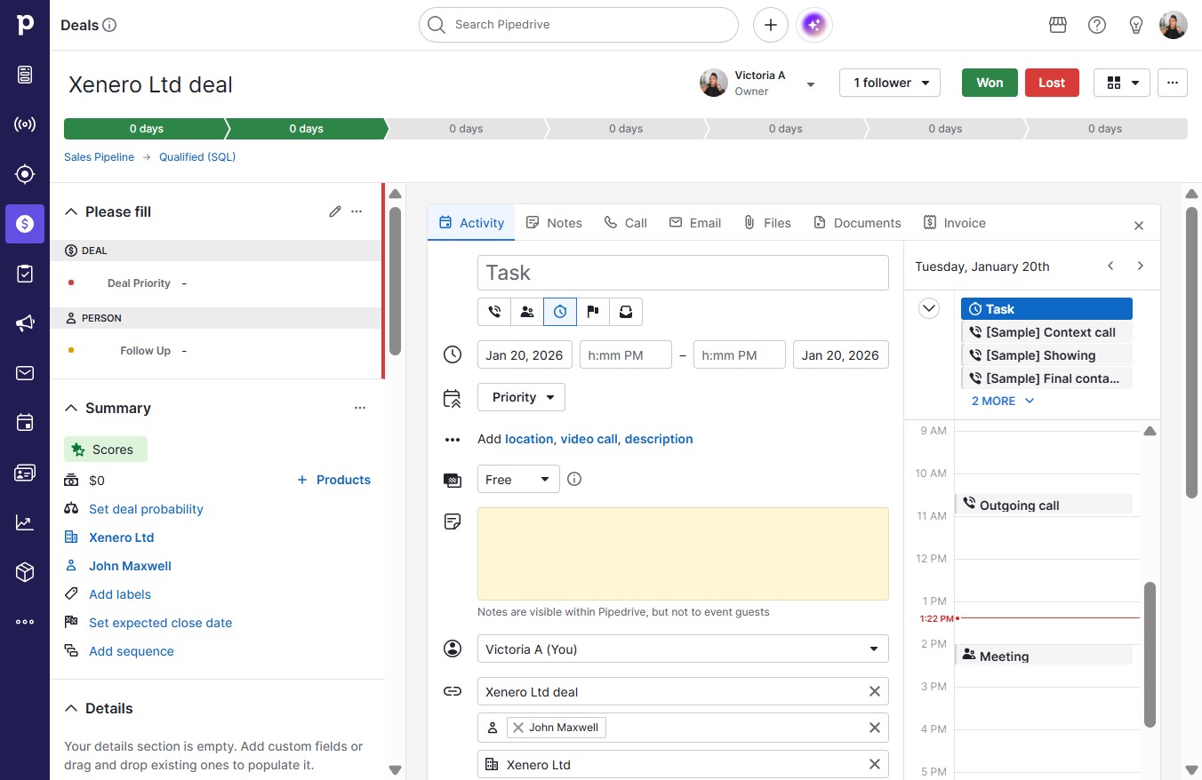Go to previous day in calendar
Image resolution: width=1202 pixels, height=780 pixels.
pos(1110,266)
